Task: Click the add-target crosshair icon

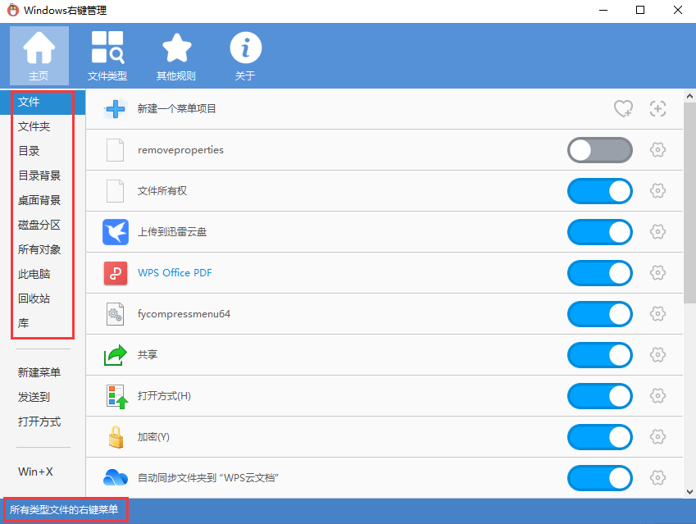Action: coord(657,109)
